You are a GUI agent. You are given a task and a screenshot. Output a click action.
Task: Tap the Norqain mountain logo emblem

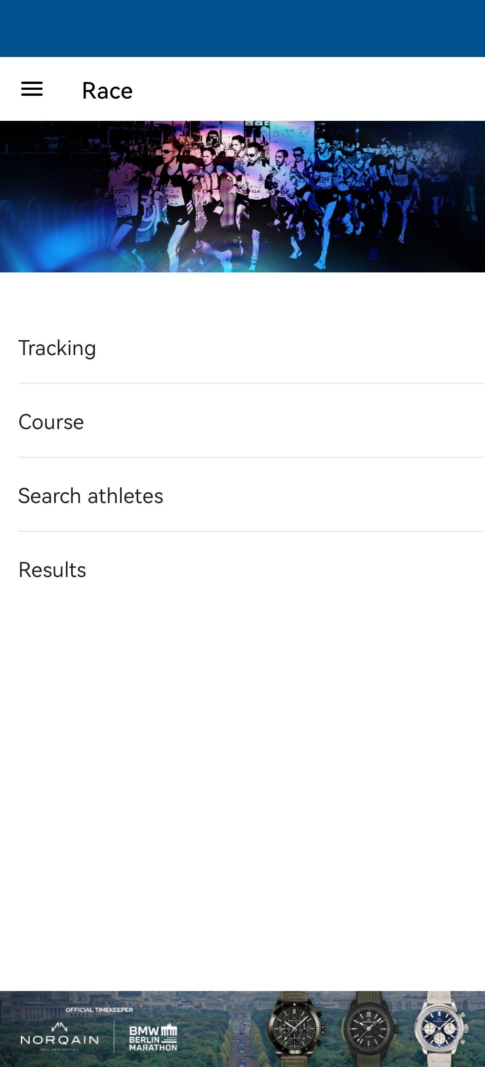click(x=60, y=1027)
